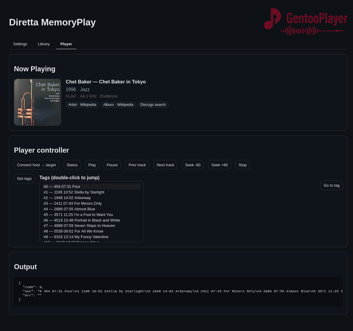Stop the playback

243,165
